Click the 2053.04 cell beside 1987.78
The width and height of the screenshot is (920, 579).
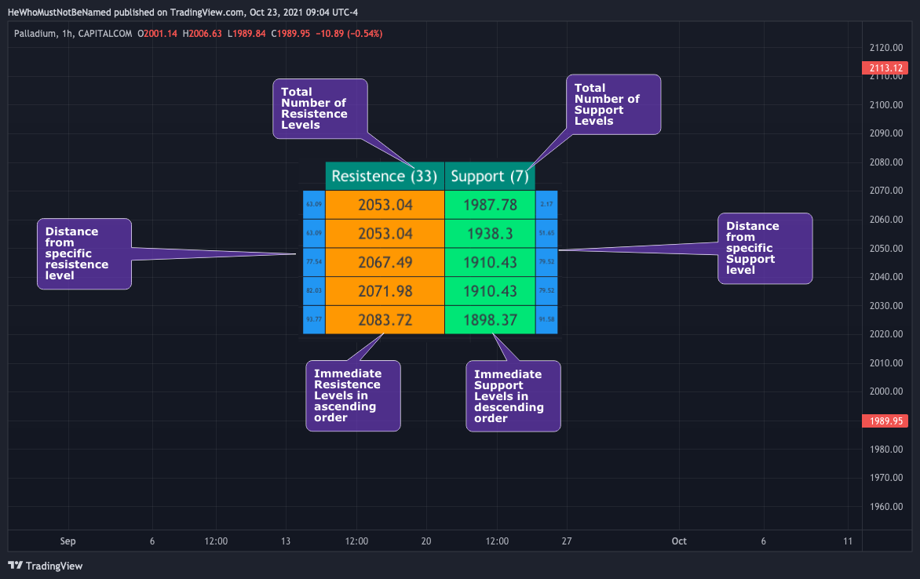coord(385,205)
